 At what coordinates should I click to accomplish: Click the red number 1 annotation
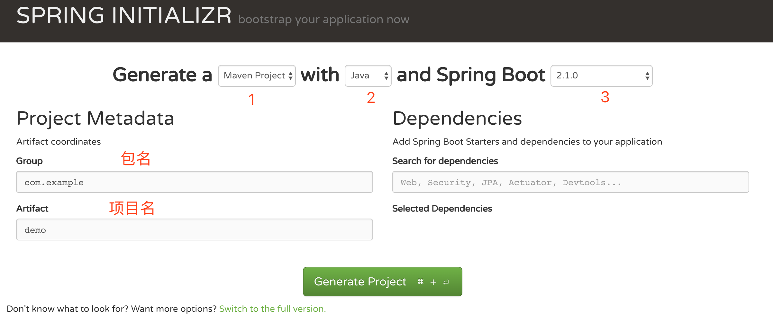click(251, 99)
